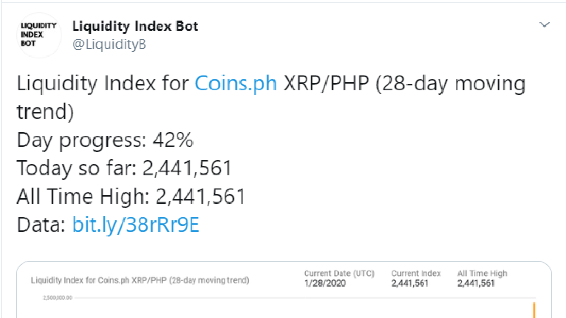Click the 'Today so far: 2,441,561' line
566x318 pixels.
click(124, 168)
